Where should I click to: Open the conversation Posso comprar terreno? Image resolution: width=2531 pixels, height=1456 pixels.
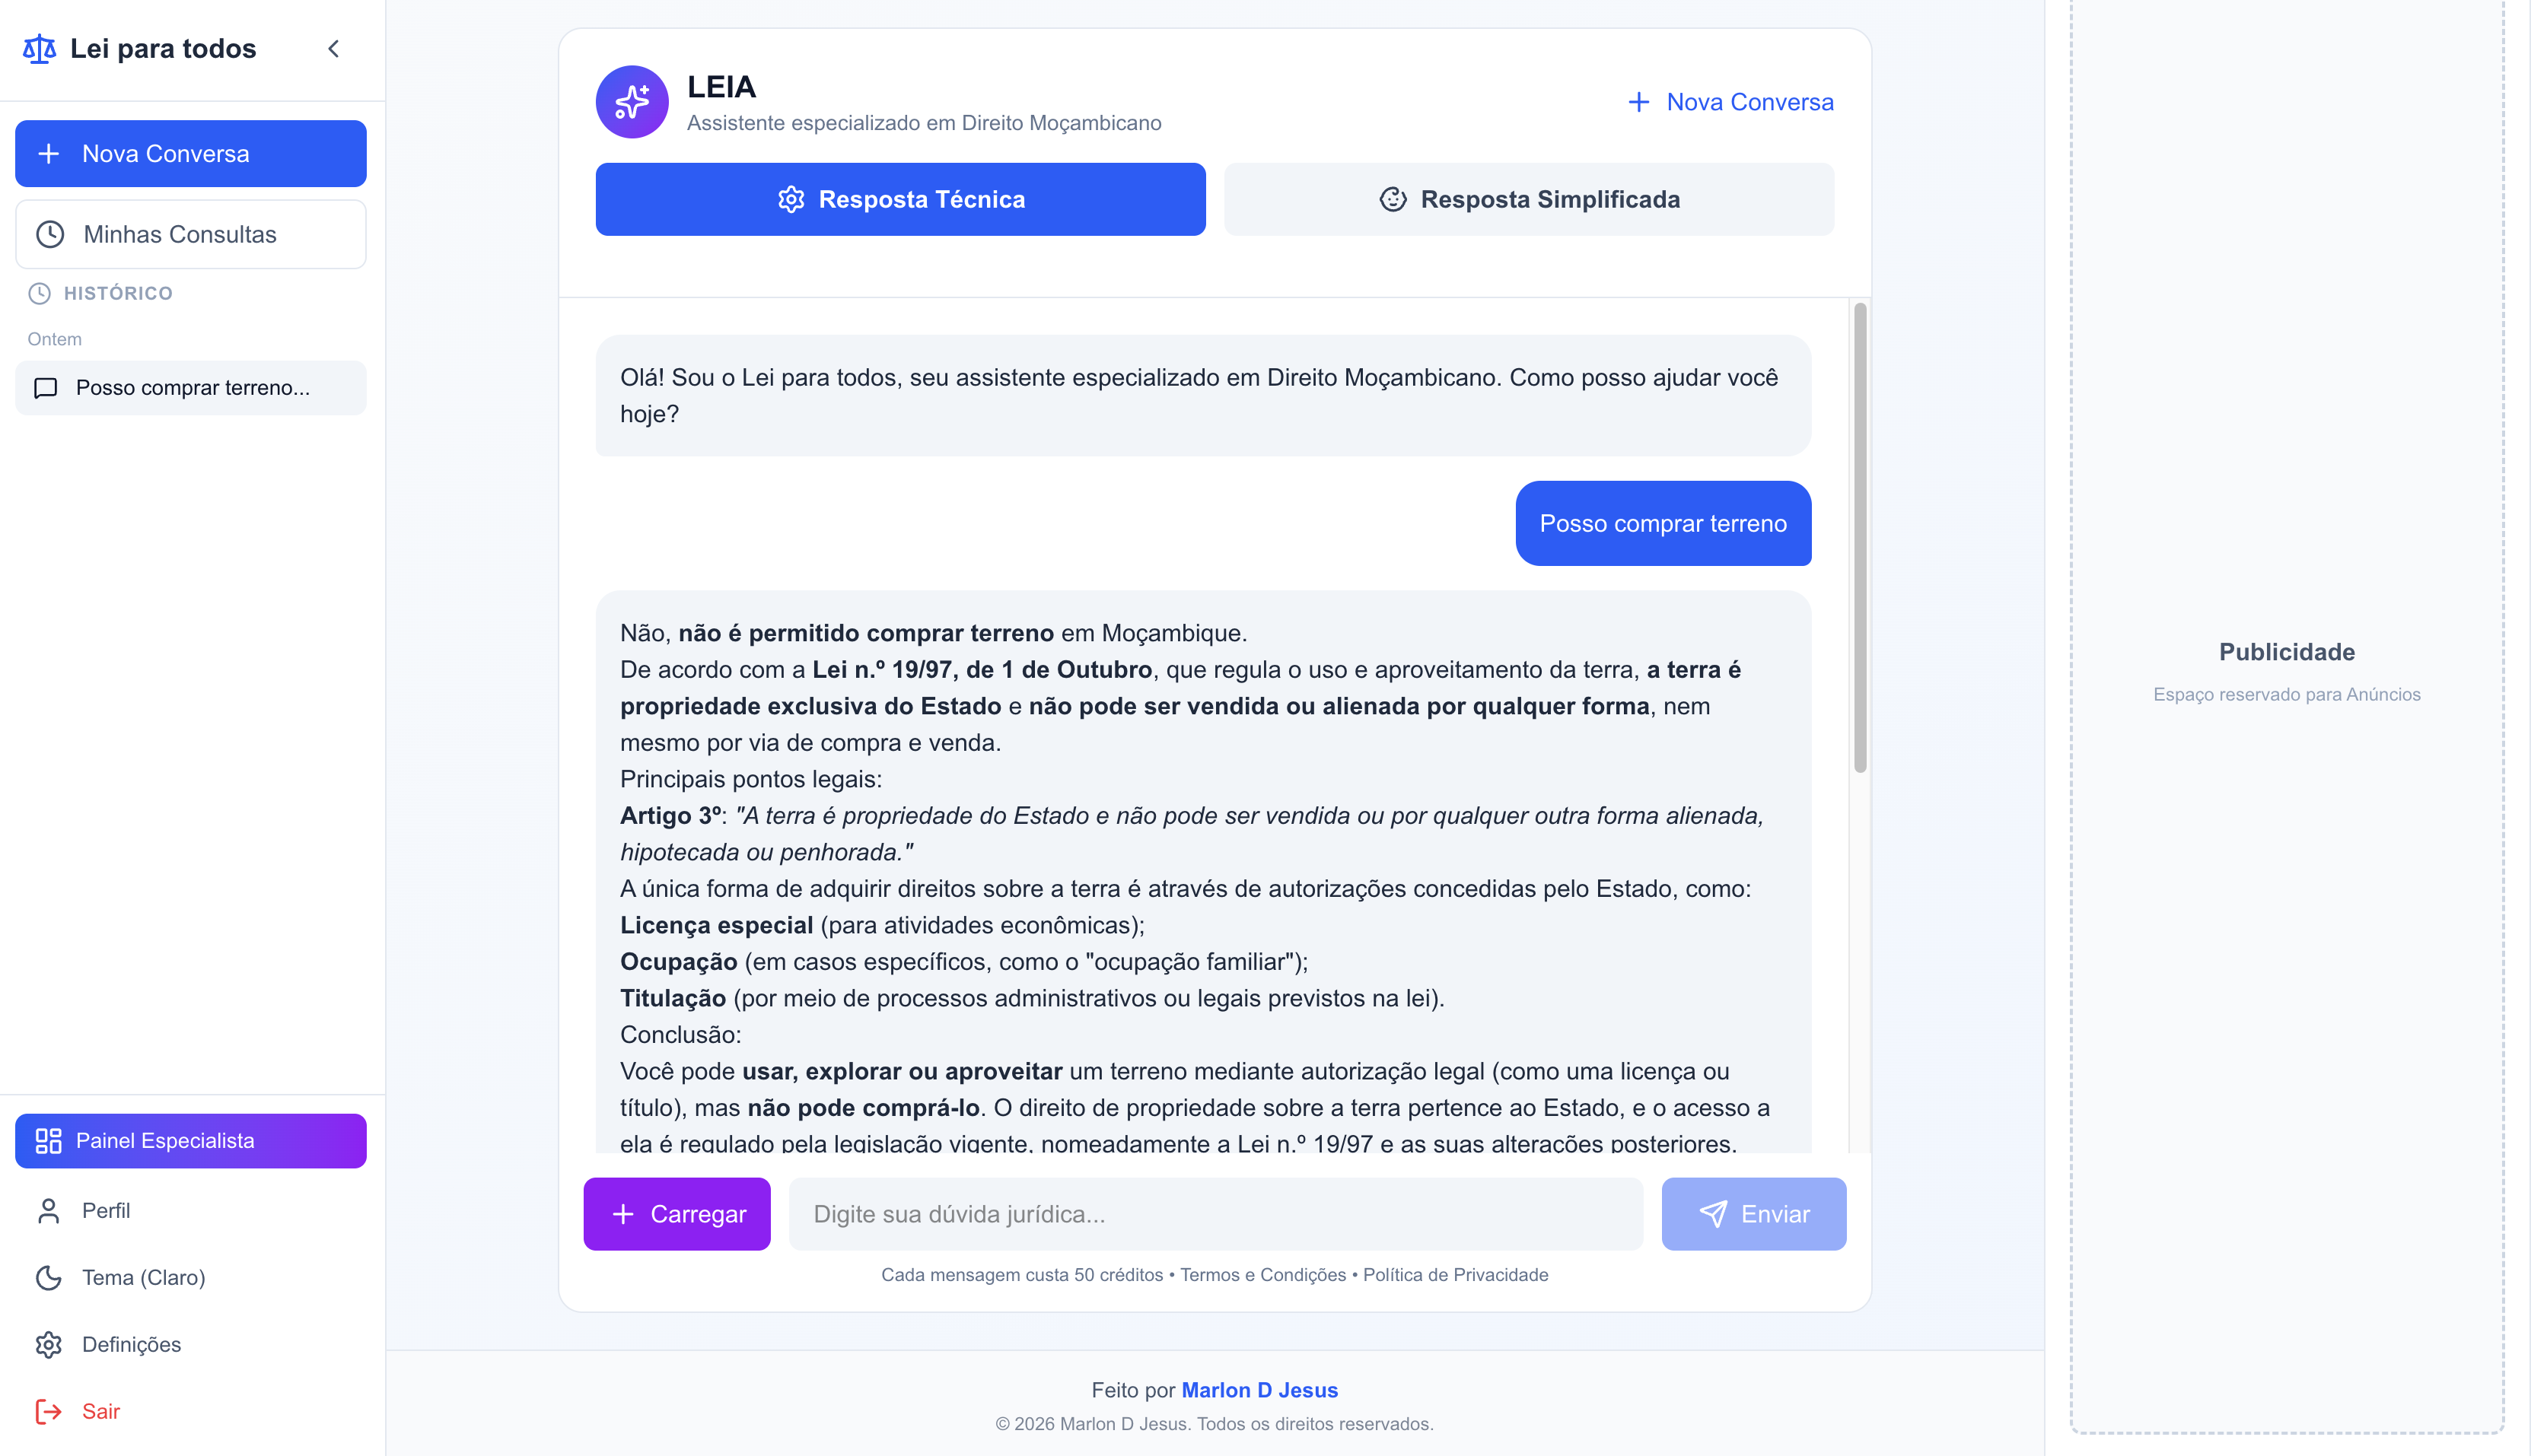click(190, 388)
